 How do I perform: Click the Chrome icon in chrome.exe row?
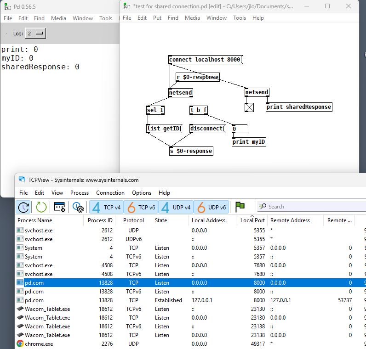[20, 343]
